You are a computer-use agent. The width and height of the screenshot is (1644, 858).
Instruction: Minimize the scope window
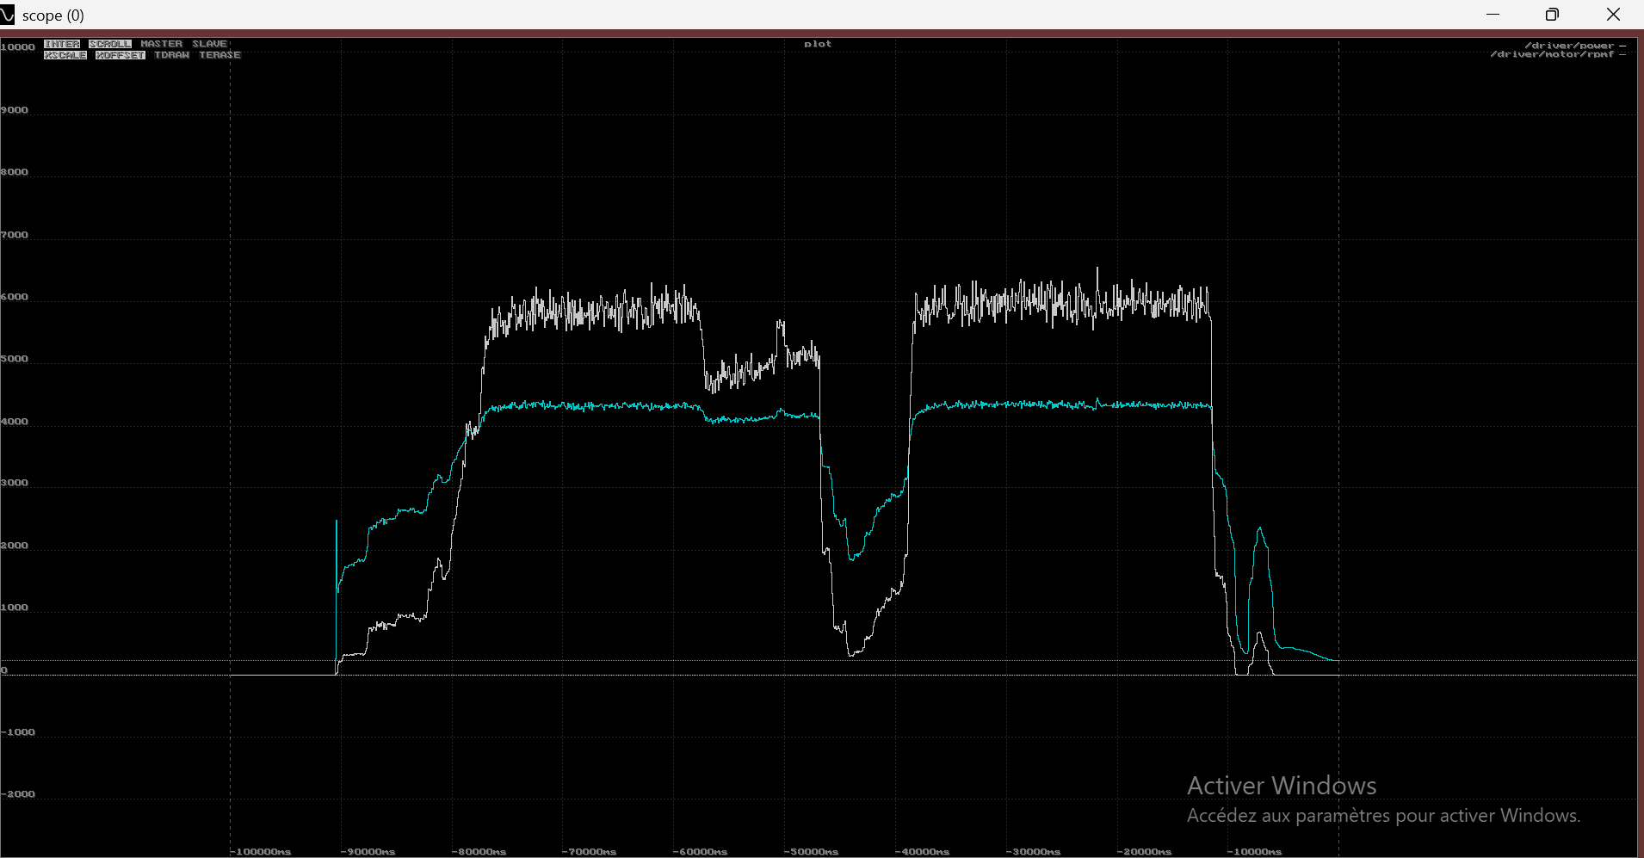pyautogui.click(x=1493, y=15)
